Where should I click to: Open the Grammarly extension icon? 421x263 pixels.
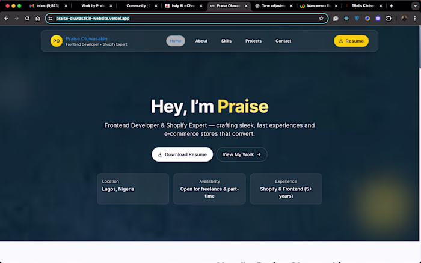pyautogui.click(x=336, y=19)
